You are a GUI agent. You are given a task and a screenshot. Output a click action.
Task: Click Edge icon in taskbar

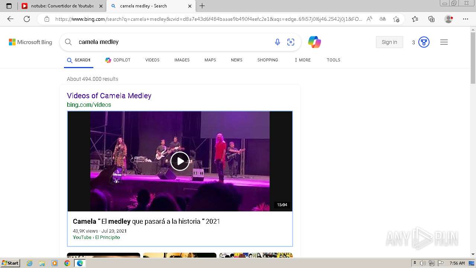pos(80,263)
